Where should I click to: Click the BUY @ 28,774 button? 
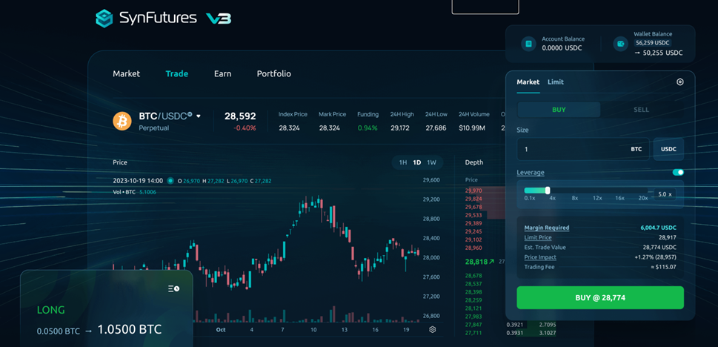pos(600,298)
